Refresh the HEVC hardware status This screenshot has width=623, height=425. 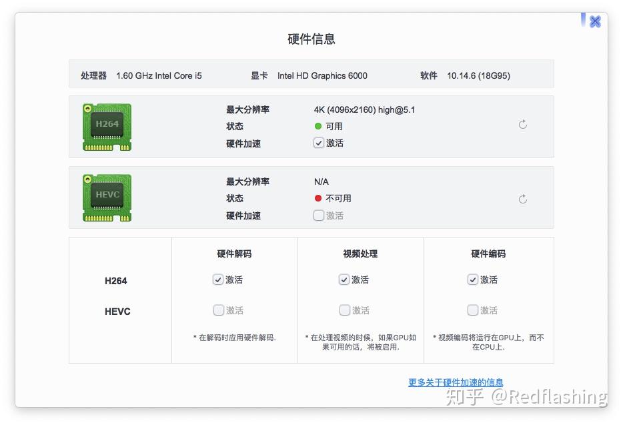(523, 199)
